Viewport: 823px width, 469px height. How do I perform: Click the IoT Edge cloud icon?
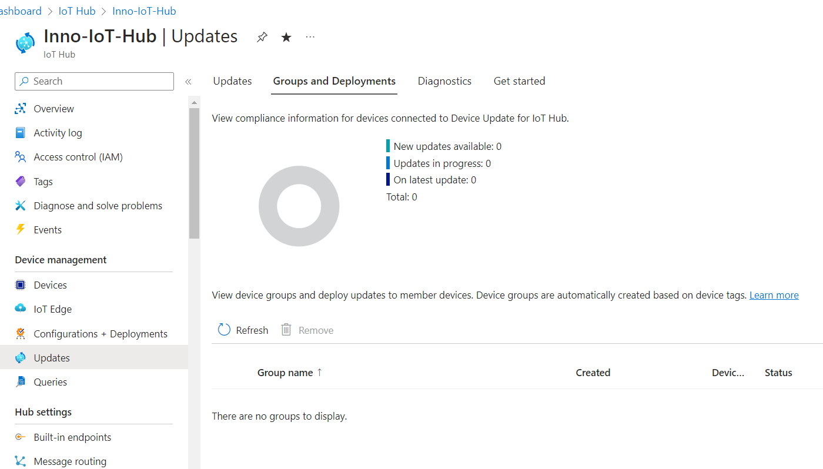pyautogui.click(x=21, y=309)
